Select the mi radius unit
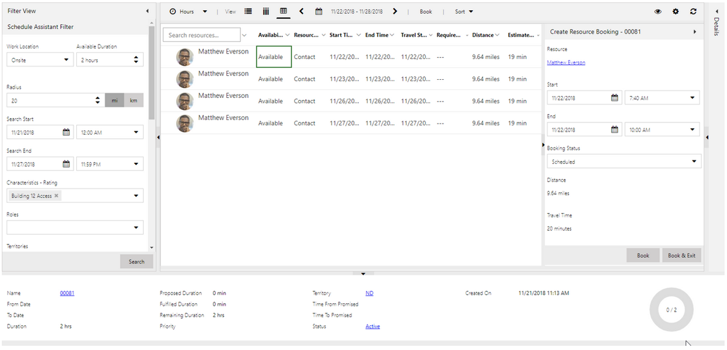 tap(114, 101)
